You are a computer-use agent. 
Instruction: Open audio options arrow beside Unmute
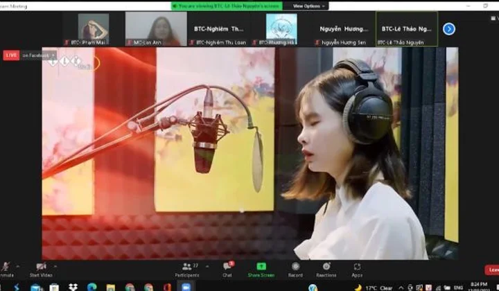(18, 266)
